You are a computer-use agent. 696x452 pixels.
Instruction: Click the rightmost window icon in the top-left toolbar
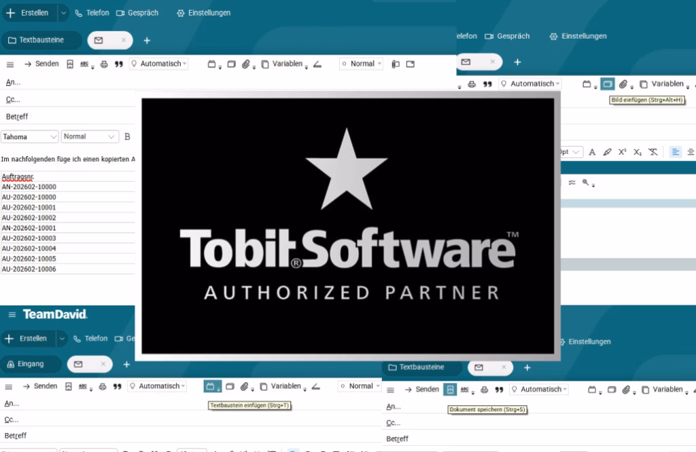410,64
